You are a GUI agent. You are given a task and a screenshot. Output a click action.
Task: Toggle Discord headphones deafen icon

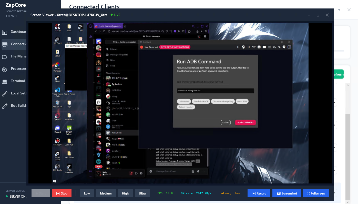pyautogui.click(x=136, y=173)
